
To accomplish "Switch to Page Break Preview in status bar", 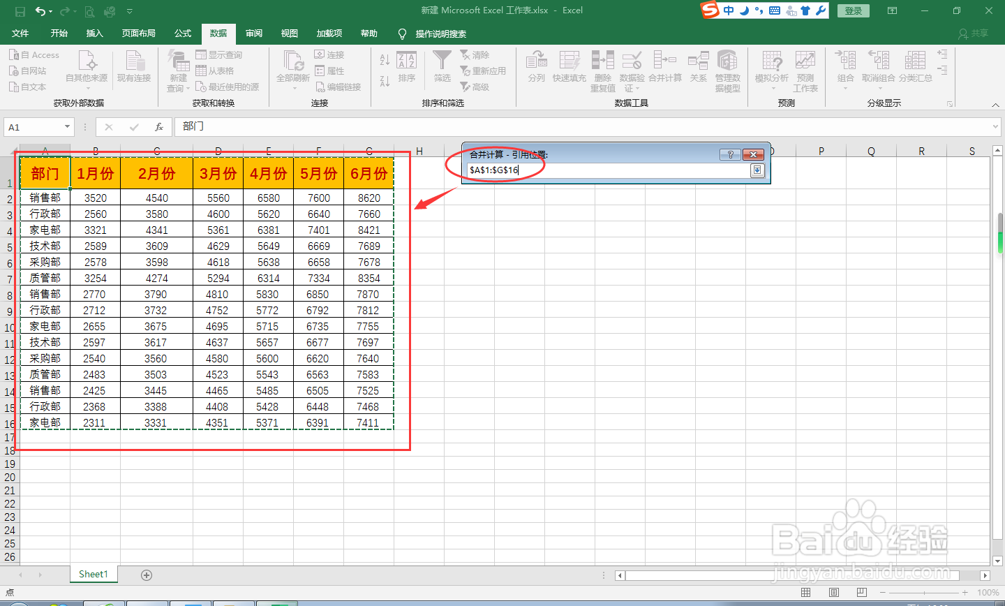I will [862, 593].
